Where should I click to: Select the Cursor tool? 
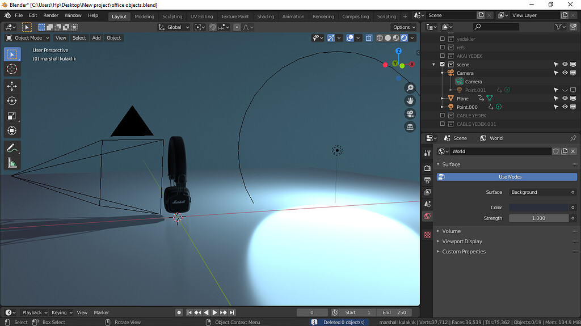pyautogui.click(x=12, y=69)
